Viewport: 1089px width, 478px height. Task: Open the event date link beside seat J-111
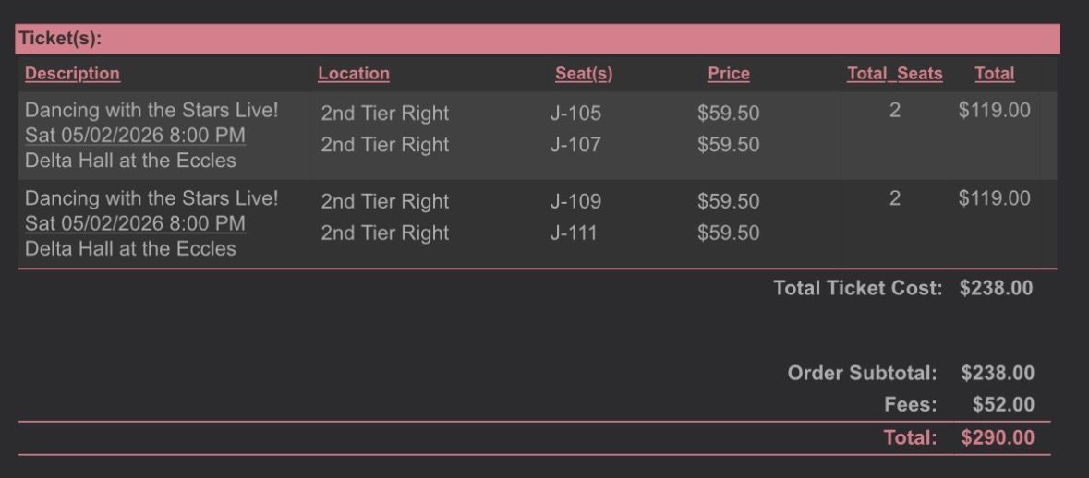tap(135, 224)
